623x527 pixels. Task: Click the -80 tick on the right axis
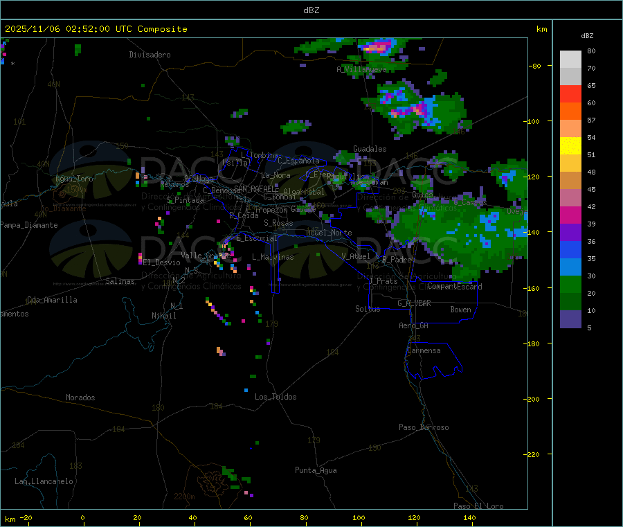click(x=535, y=66)
